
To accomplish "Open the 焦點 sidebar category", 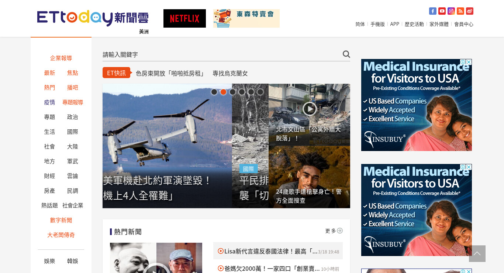I will pos(73,73).
